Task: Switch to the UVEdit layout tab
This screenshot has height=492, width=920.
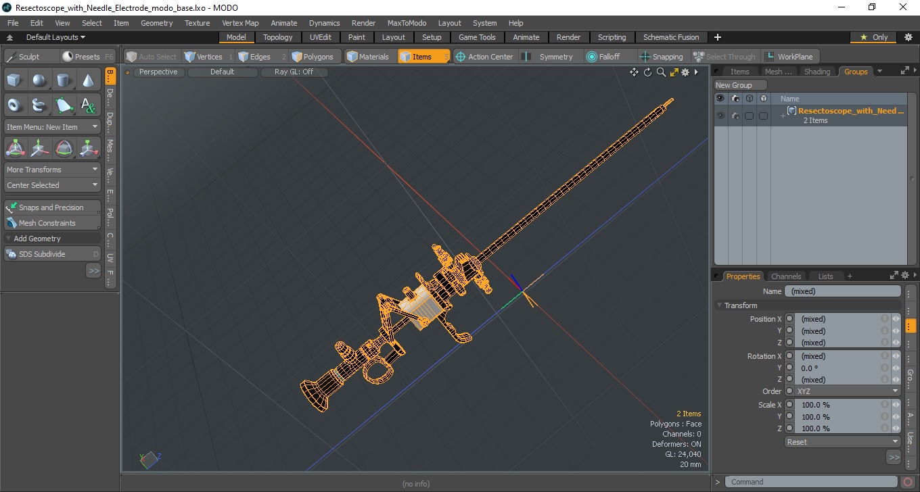Action: tap(321, 37)
